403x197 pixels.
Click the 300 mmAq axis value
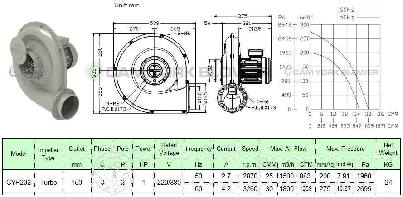coord(305,24)
